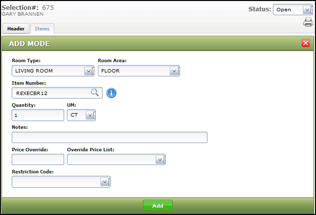Click into the Notes text field
Image resolution: width=316 pixels, height=215 pixels.
110,138
